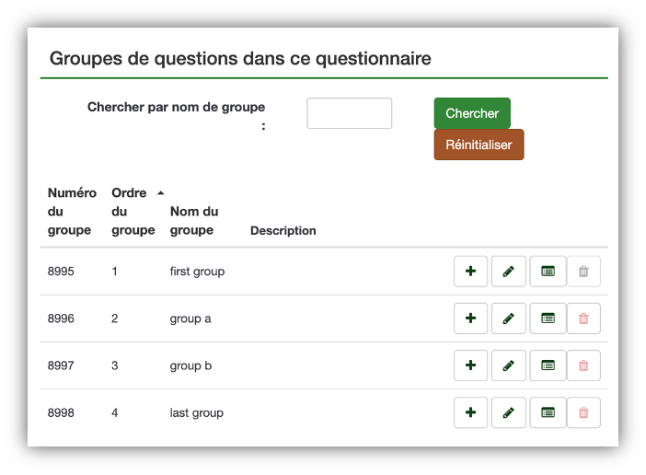Open group summary icon for group b
The width and height of the screenshot is (646, 475).
548,365
